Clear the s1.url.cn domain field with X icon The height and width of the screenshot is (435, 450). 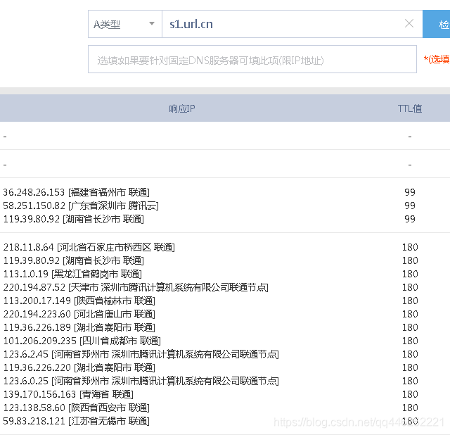[x=409, y=24]
